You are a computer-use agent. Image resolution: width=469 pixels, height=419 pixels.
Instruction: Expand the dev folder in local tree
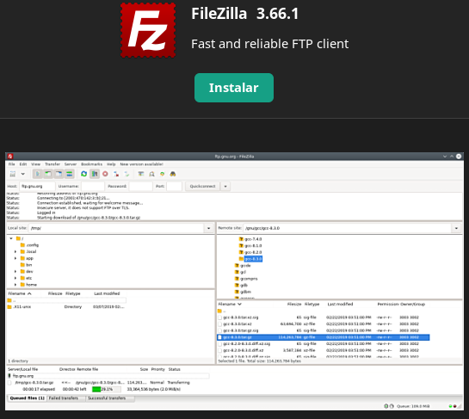[x=15, y=271]
